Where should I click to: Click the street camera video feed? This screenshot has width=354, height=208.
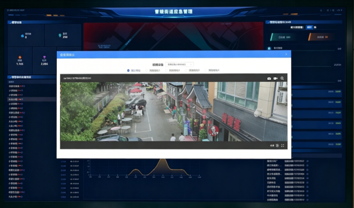point(174,112)
